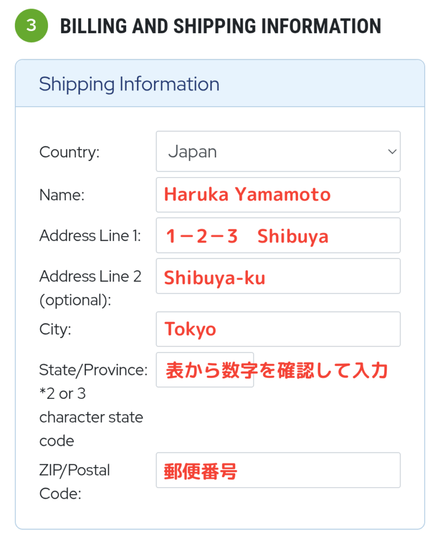This screenshot has width=440, height=541.
Task: Select the "Name:" field label
Action: (x=62, y=195)
